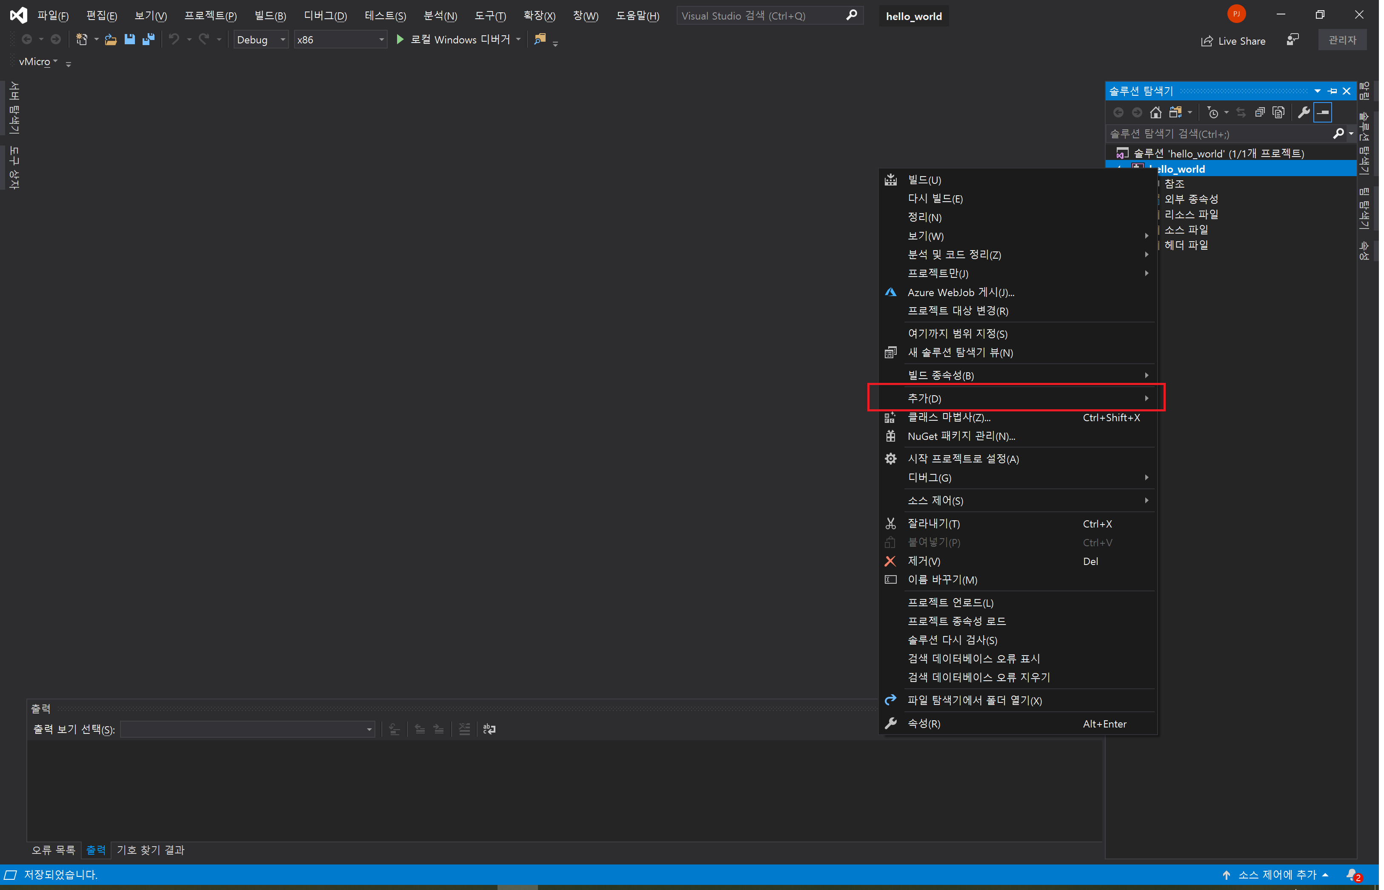Click Open File folder icon in toolbar
Screen dimensions: 1384x890
click(x=110, y=39)
